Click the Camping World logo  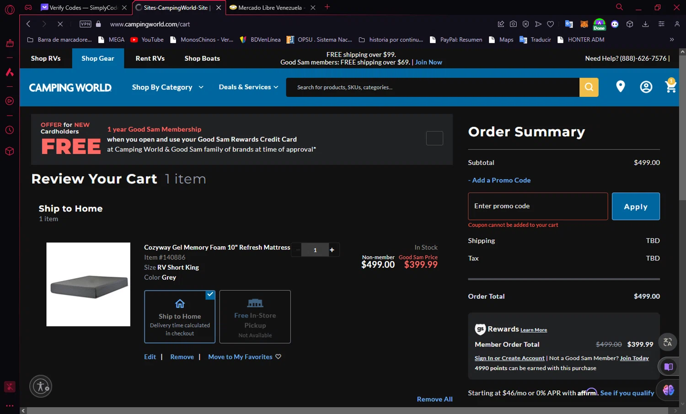pyautogui.click(x=70, y=87)
